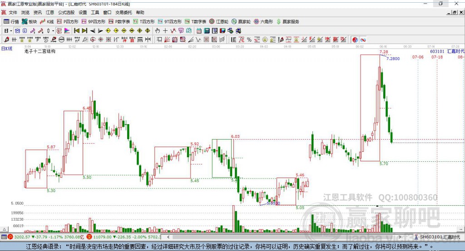The width and height of the screenshot is (465, 251).
Task: Select the hand pan tool
Action: tap(158, 31)
